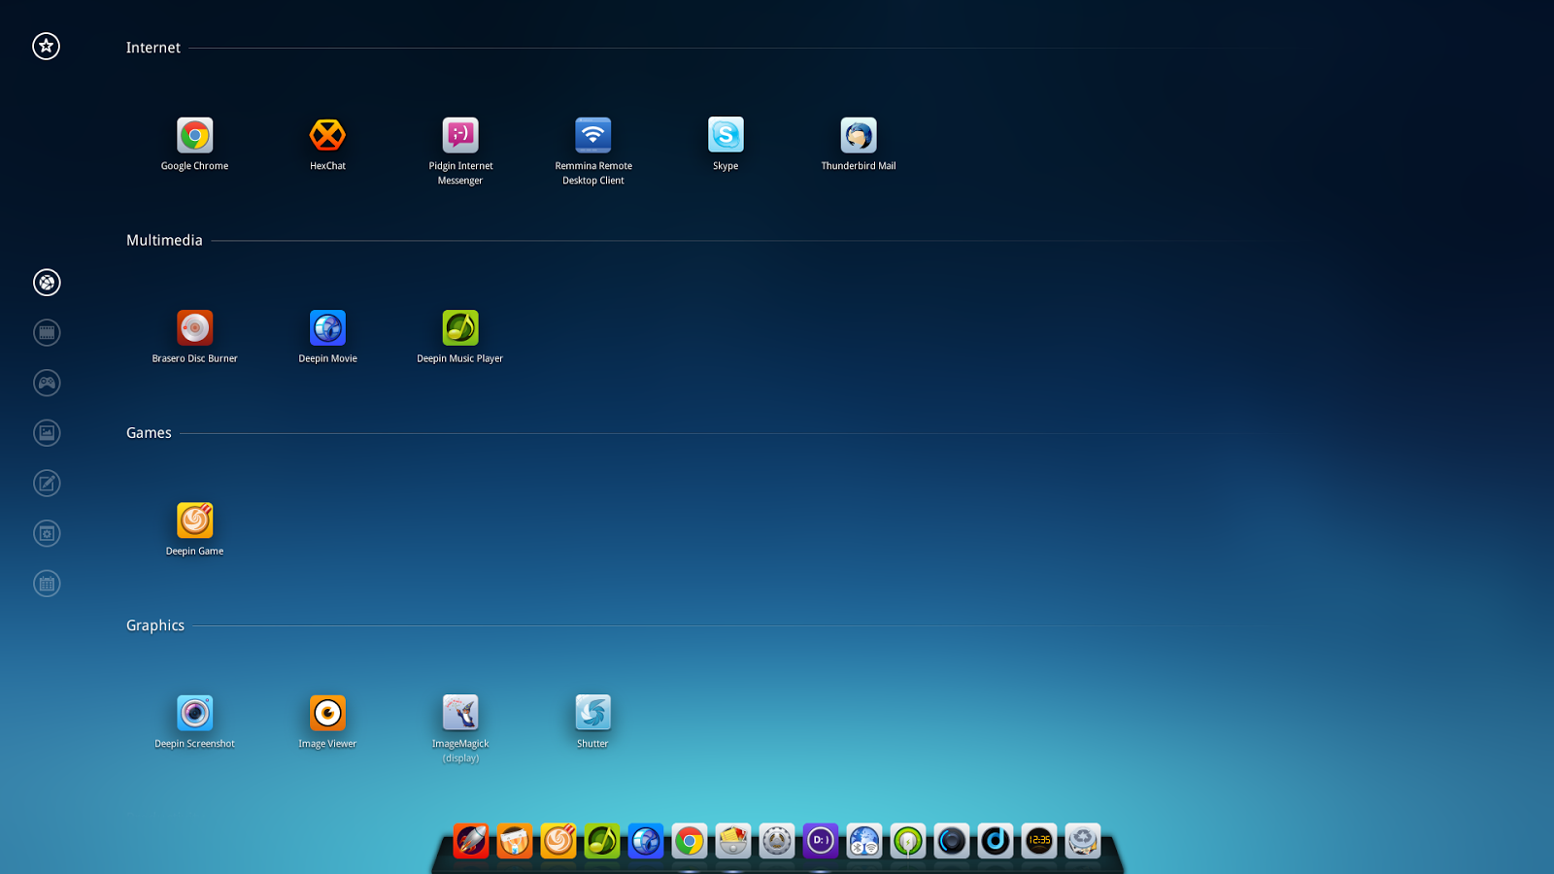The image size is (1554, 874).
Task: Open Thunderbird Mail
Action: (x=859, y=136)
